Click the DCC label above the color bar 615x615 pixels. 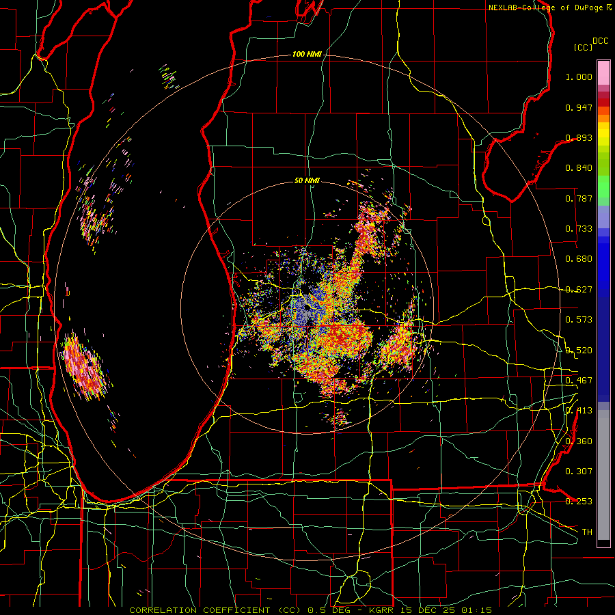click(x=600, y=41)
